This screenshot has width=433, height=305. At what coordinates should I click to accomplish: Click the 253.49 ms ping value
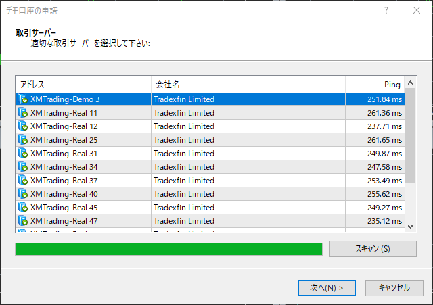click(384, 181)
